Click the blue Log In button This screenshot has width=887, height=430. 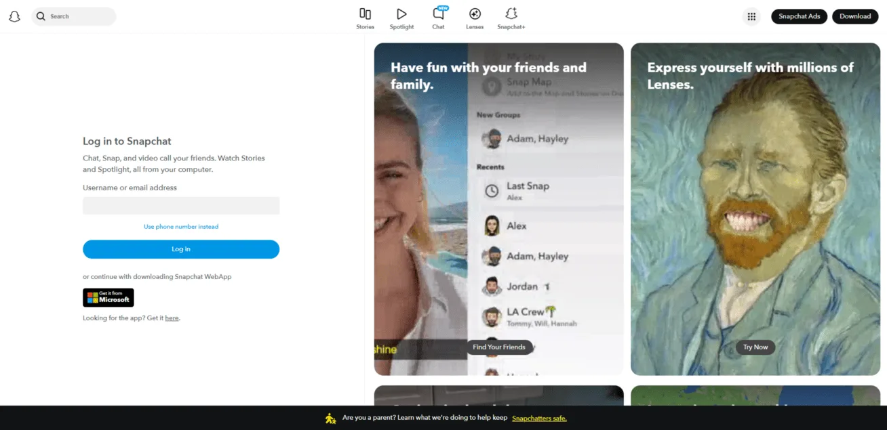pos(181,249)
